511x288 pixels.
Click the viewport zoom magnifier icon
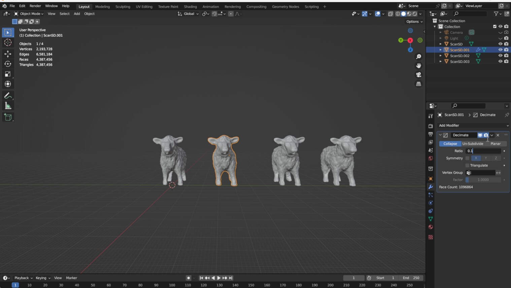[418, 57]
